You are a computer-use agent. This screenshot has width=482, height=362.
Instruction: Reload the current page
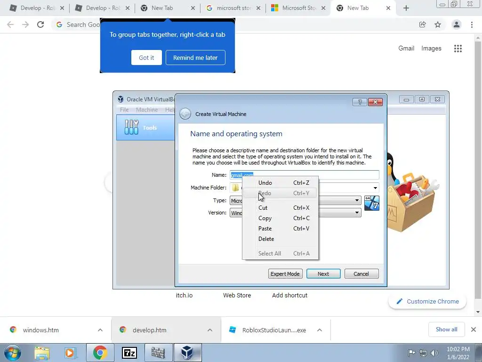(40, 25)
